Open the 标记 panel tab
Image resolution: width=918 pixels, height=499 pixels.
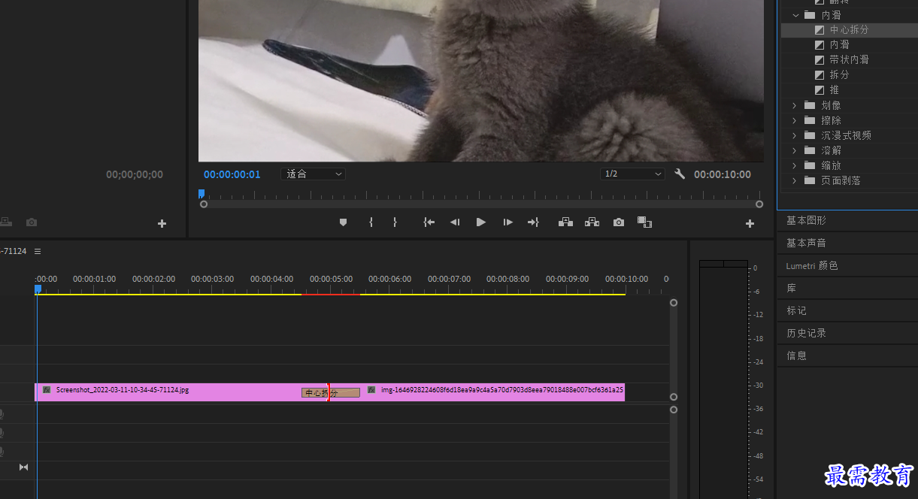click(x=796, y=310)
